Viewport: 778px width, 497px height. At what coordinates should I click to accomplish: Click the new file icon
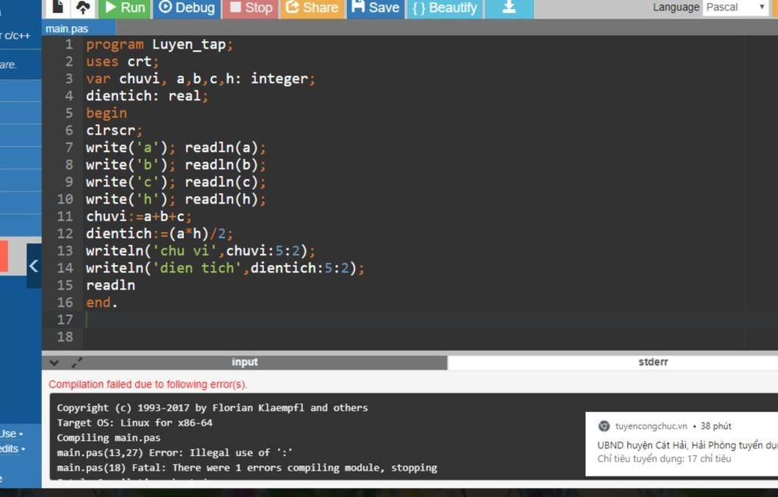pos(58,7)
